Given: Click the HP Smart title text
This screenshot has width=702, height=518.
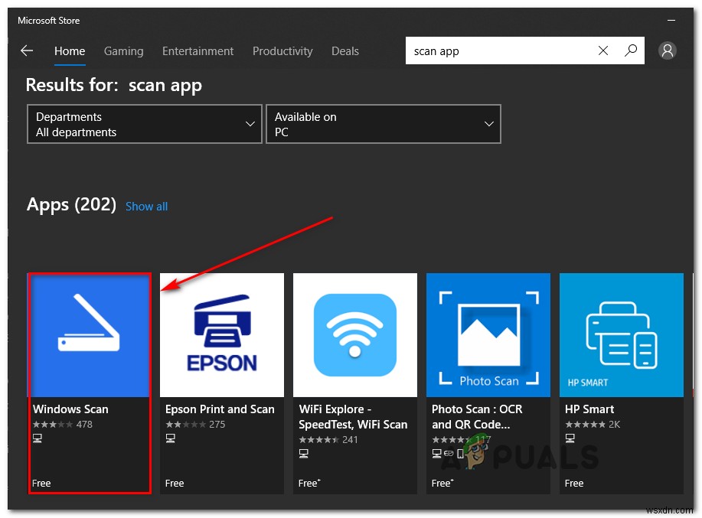Looking at the screenshot, I should [589, 409].
